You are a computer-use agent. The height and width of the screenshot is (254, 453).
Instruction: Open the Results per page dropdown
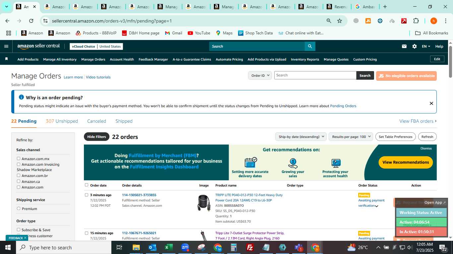tap(351, 137)
